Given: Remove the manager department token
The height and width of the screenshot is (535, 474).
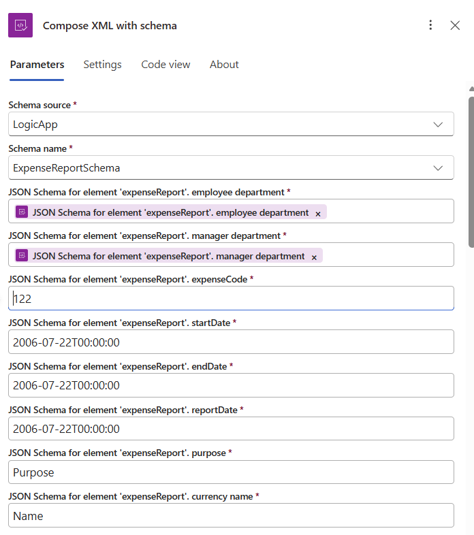Looking at the screenshot, I should pos(314,257).
